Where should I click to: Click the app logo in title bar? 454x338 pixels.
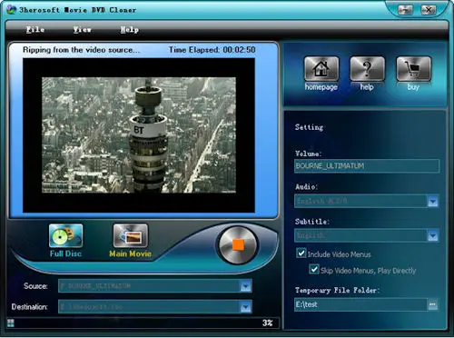coord(12,10)
